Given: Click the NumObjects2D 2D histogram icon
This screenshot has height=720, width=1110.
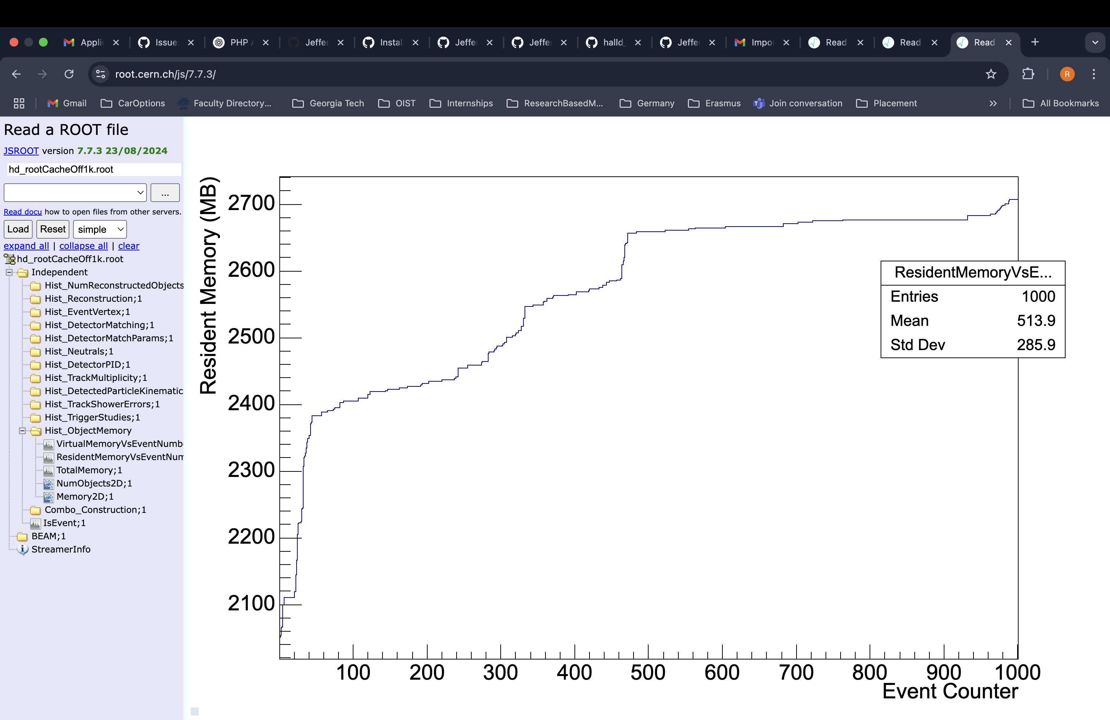Looking at the screenshot, I should pyautogui.click(x=48, y=484).
